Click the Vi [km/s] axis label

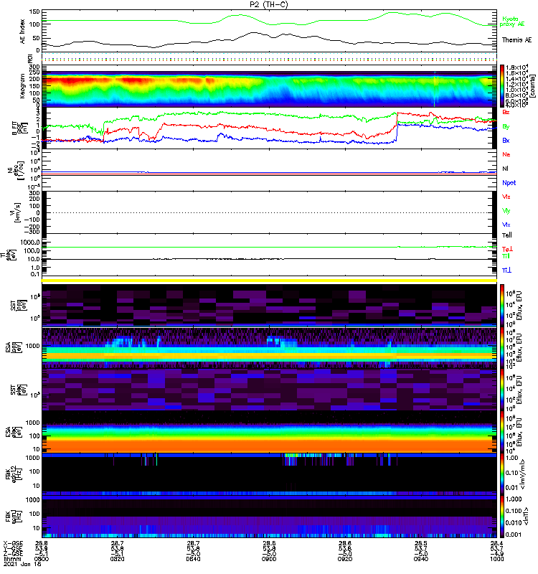tap(16, 212)
